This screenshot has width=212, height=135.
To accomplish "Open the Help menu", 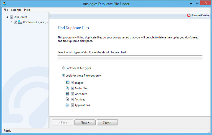I will pos(27,10).
